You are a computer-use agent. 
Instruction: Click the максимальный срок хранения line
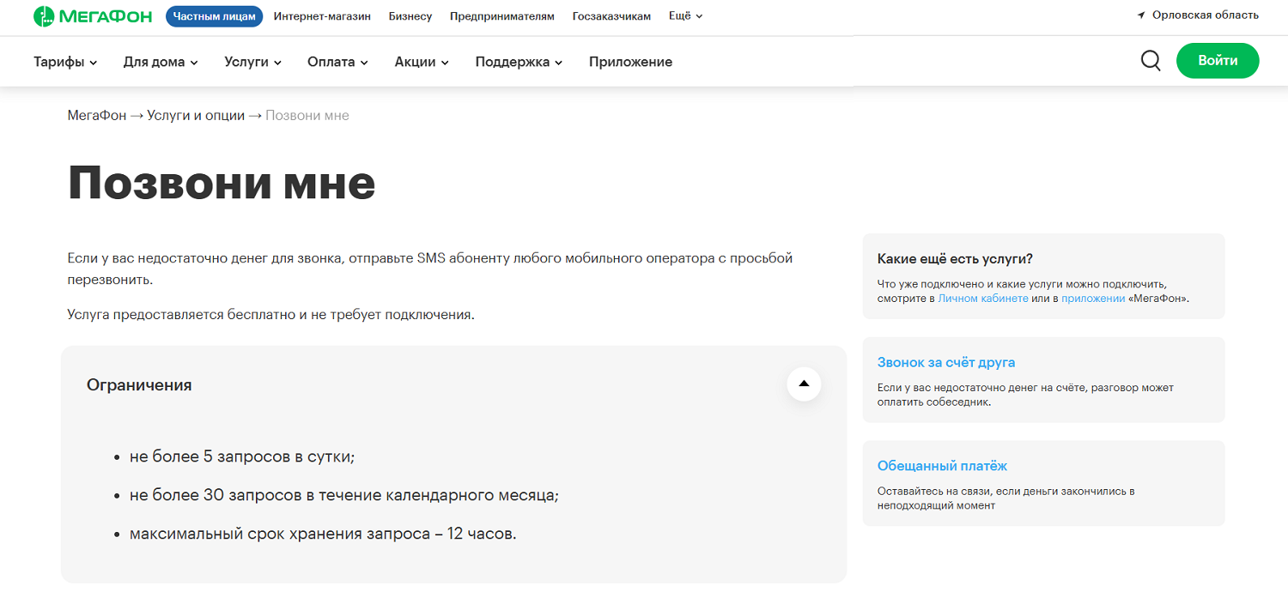coord(324,534)
